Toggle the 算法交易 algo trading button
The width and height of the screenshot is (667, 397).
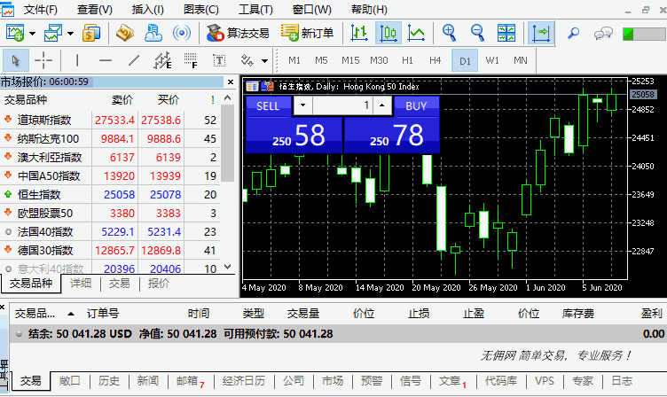[237, 34]
